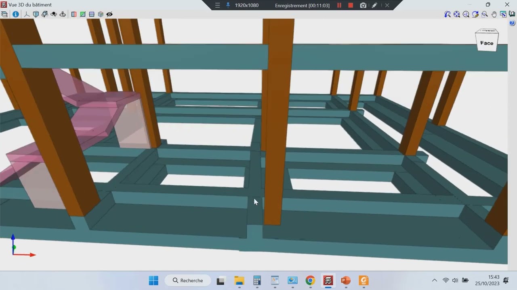
Task: Click the Wi-Fi network tray icon
Action: 446,280
